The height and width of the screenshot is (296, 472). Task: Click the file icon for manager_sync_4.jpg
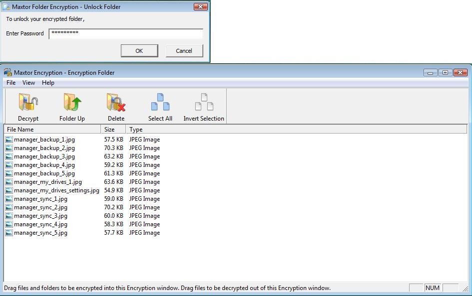[9, 224]
